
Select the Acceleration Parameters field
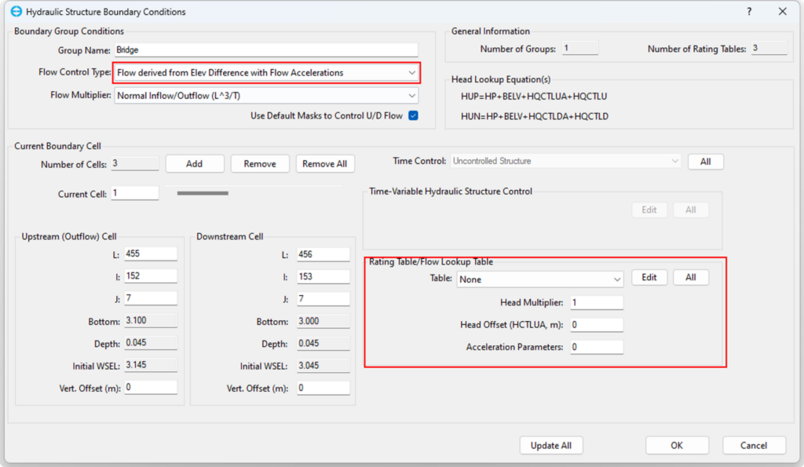click(597, 347)
